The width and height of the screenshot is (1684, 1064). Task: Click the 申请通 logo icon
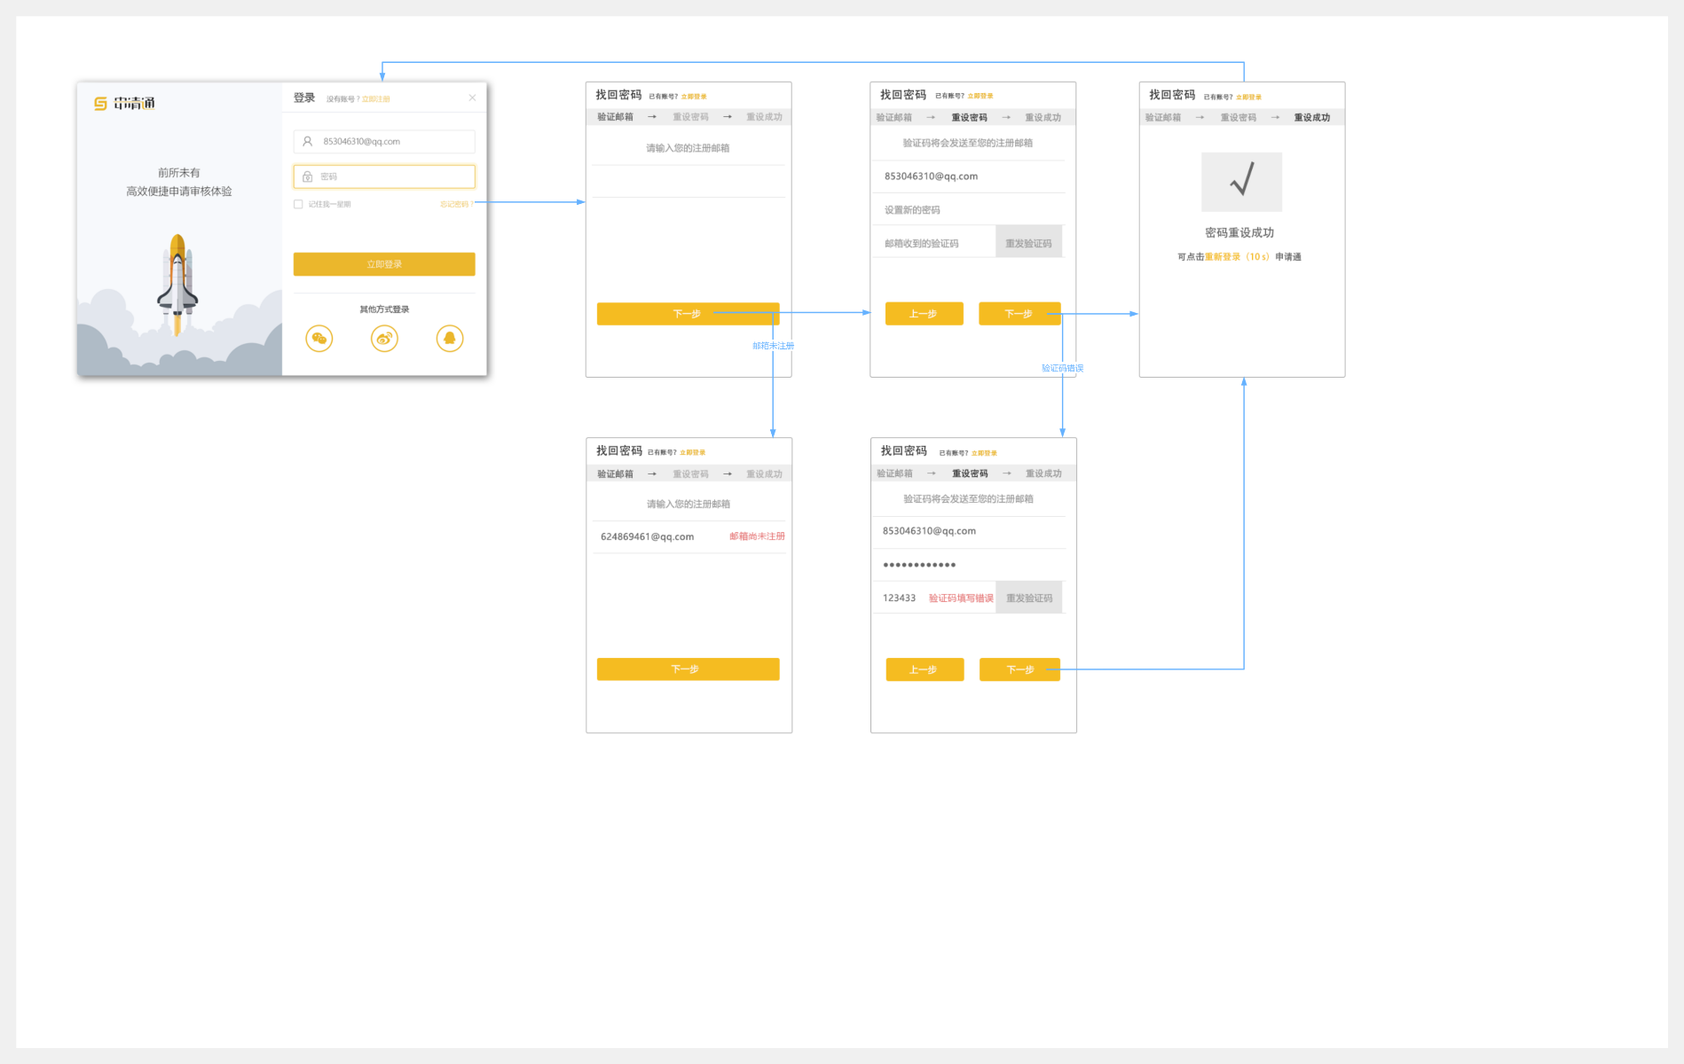101,104
